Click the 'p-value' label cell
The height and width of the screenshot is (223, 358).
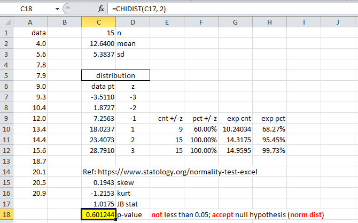pyautogui.click(x=133, y=214)
